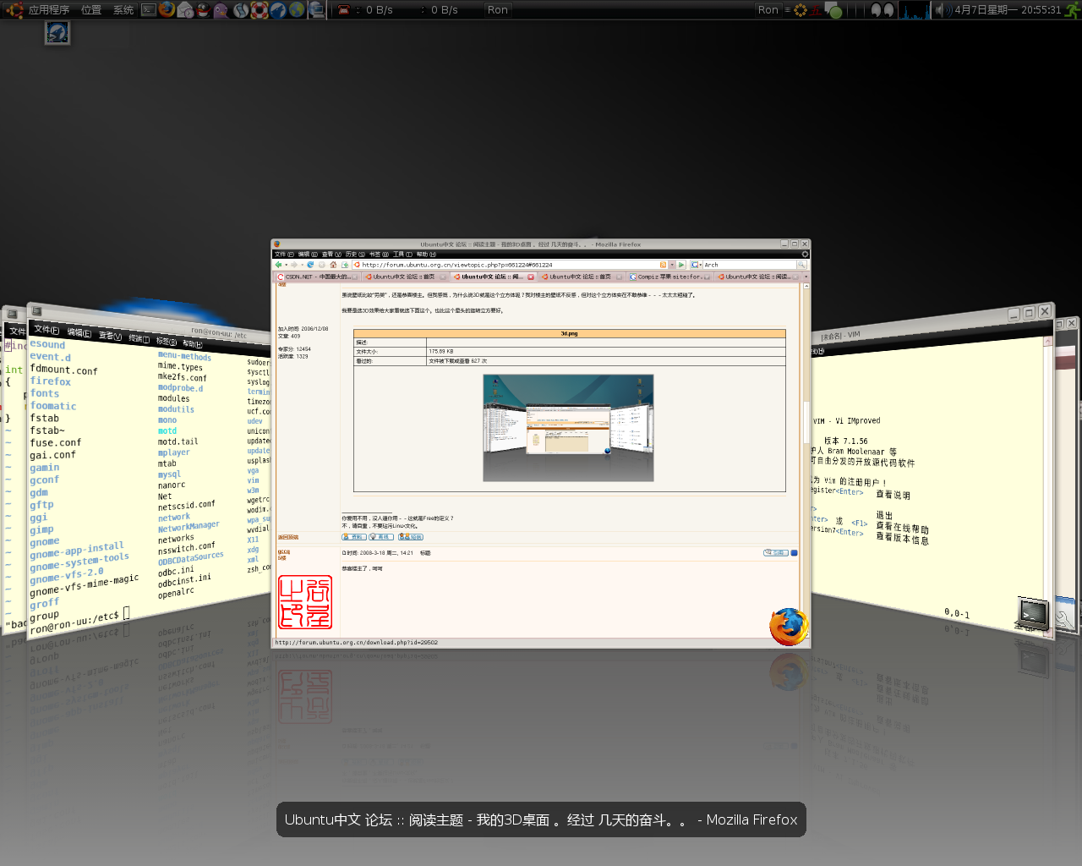This screenshot has width=1082, height=866.
Task: Reload the page in Firefox
Action: tap(310, 265)
